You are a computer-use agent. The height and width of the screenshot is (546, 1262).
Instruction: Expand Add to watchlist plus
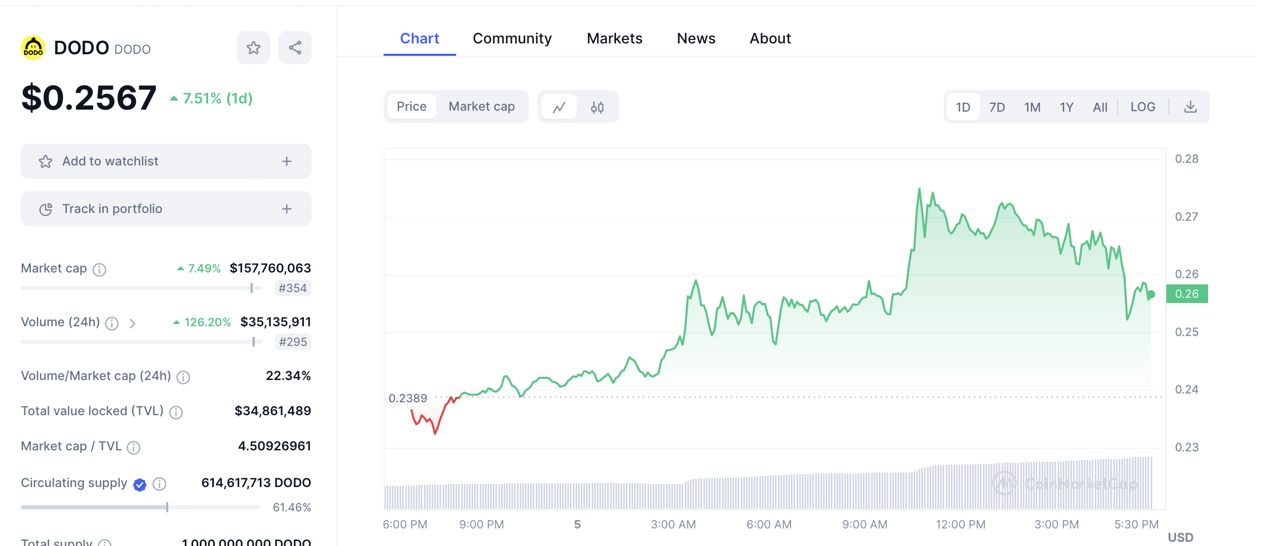click(x=287, y=161)
